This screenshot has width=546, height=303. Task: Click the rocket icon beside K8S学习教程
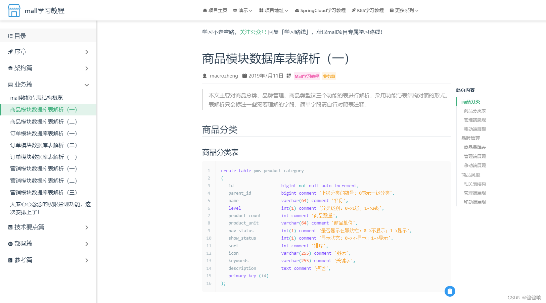pos(354,10)
